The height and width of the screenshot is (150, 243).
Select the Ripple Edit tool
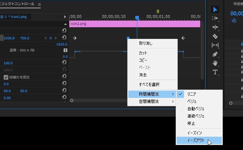tap(215, 27)
